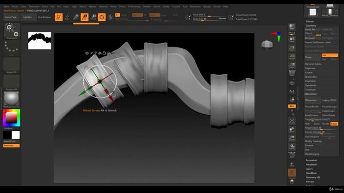Toggle the orange Xpose button in right shelf
Viewport: 344px width, 193px height.
(292, 106)
